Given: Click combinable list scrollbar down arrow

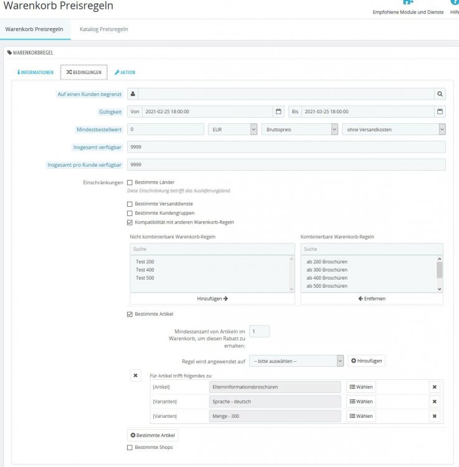Looking at the screenshot, I should click(x=440, y=289).
